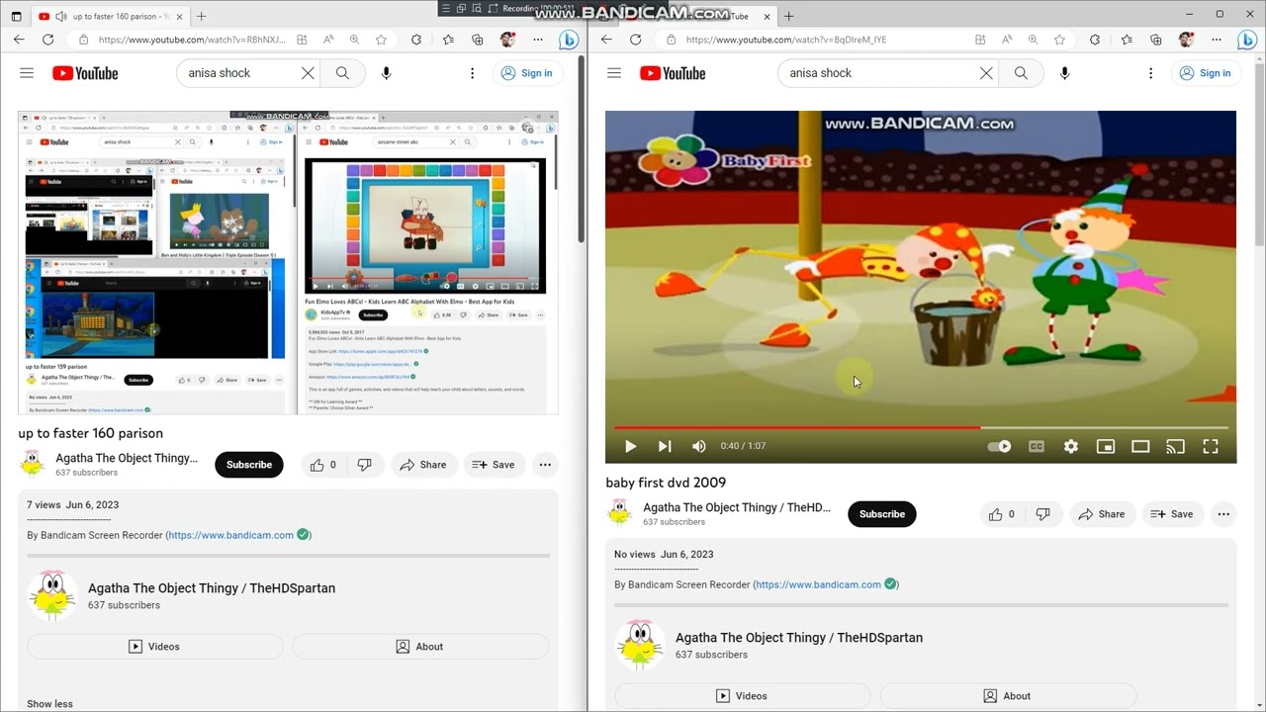Image resolution: width=1266 pixels, height=712 pixels.
Task: Collapse description with Show less
Action: pyautogui.click(x=49, y=704)
